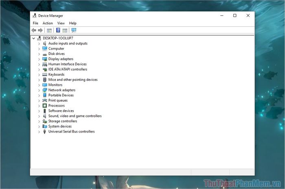
Task: Select the Computer label
Action: [56, 49]
